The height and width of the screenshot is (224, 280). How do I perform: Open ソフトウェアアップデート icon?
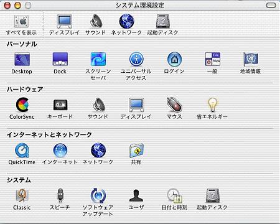[98, 195]
